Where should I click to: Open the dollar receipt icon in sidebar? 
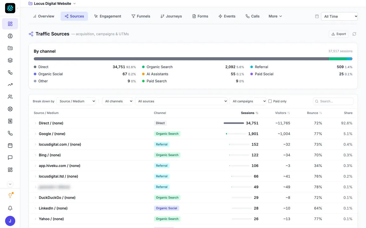10,121
